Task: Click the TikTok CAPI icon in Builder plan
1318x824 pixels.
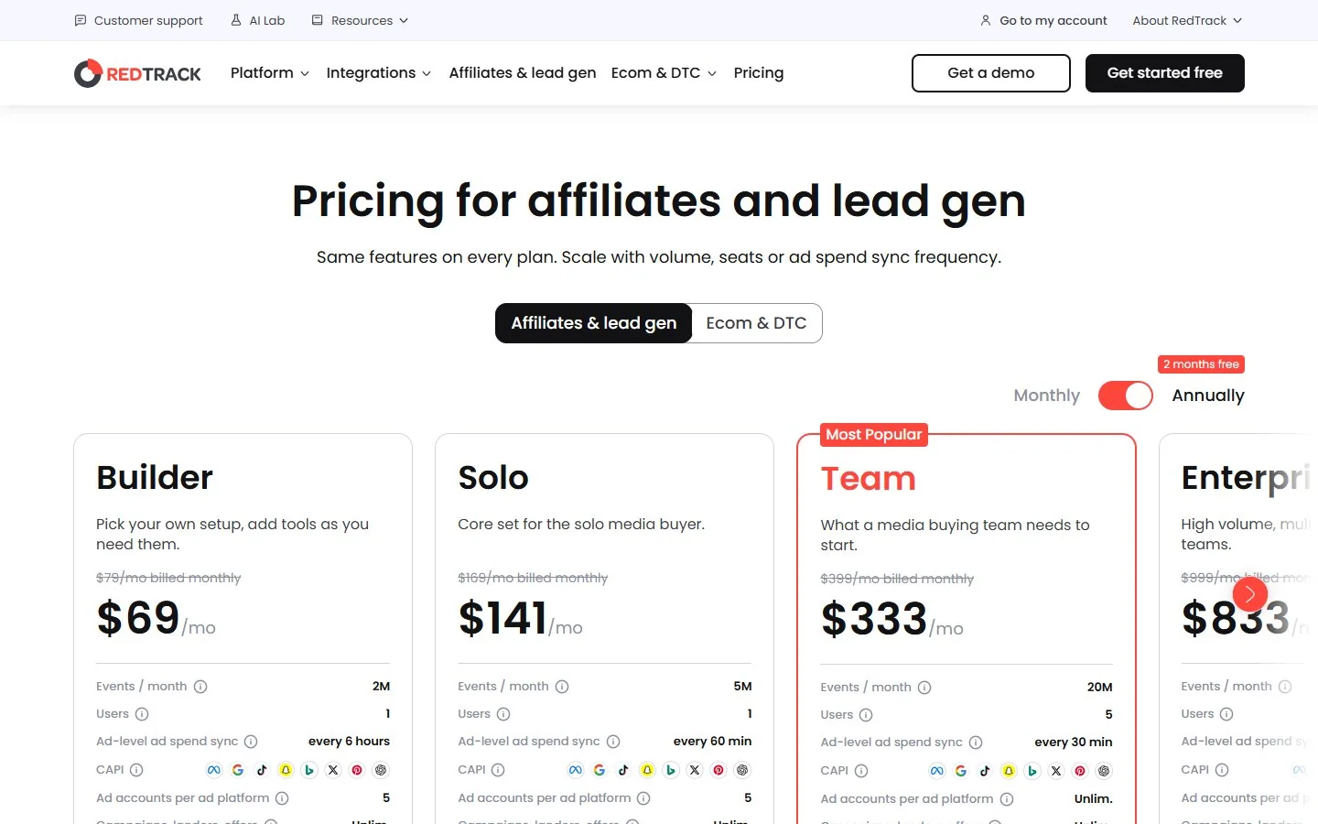Action: click(x=262, y=770)
